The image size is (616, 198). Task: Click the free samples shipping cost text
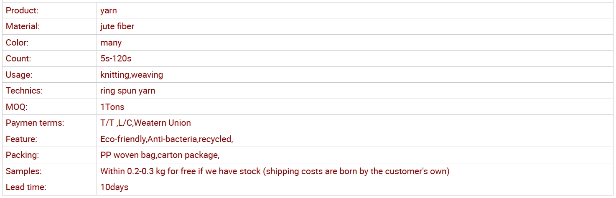[x=275, y=171]
